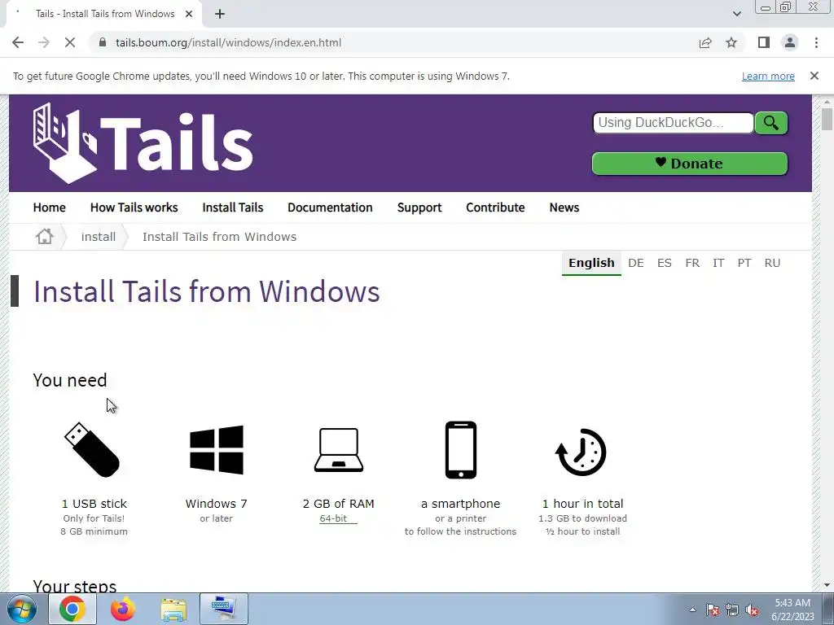834x625 pixels.
Task: Click the taskbar clock and date
Action: click(792, 610)
